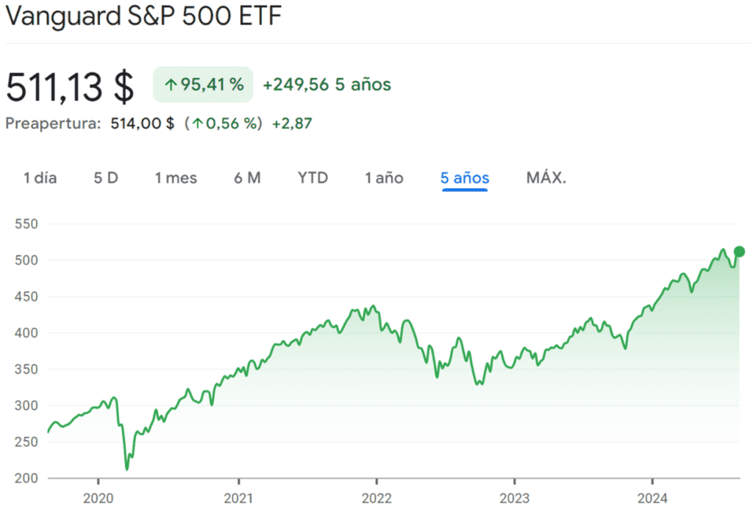Viewport: 753px width, 521px height.
Task: Click the chart peak near the 2022 mark
Action: pyautogui.click(x=374, y=305)
